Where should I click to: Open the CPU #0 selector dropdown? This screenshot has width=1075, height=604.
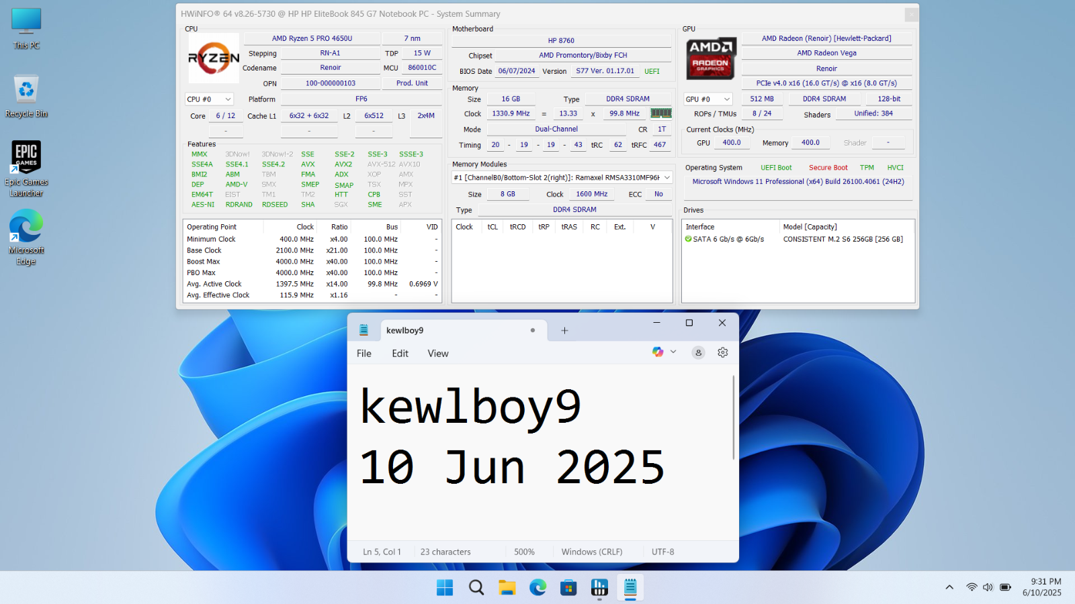click(x=209, y=99)
